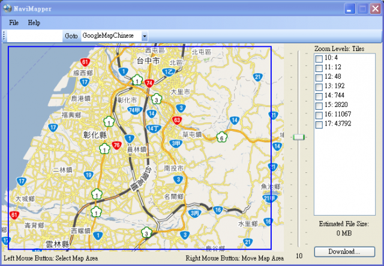Enable zoom level 10: 4 tiles checkbox
Image resolution: width=384 pixels, height=266 pixels.
coord(319,59)
